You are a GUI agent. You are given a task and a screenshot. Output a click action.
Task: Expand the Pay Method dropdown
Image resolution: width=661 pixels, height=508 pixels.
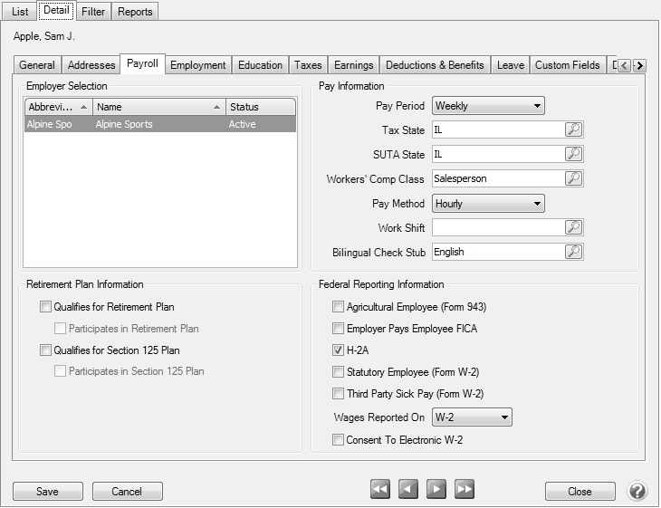pos(488,204)
